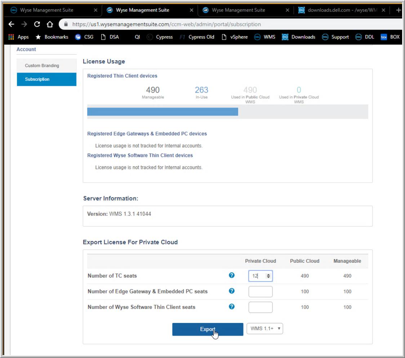The width and height of the screenshot is (405, 358).
Task: Open the Downloads bookmark
Action: point(299,37)
